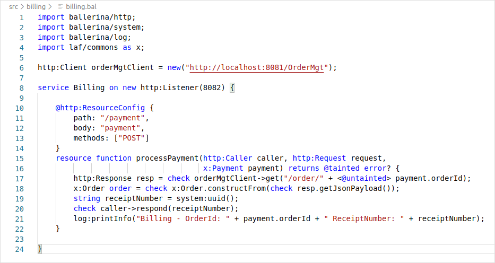The width and height of the screenshot is (495, 263).
Task: Click the closing brace on line 22
Action: [58, 229]
